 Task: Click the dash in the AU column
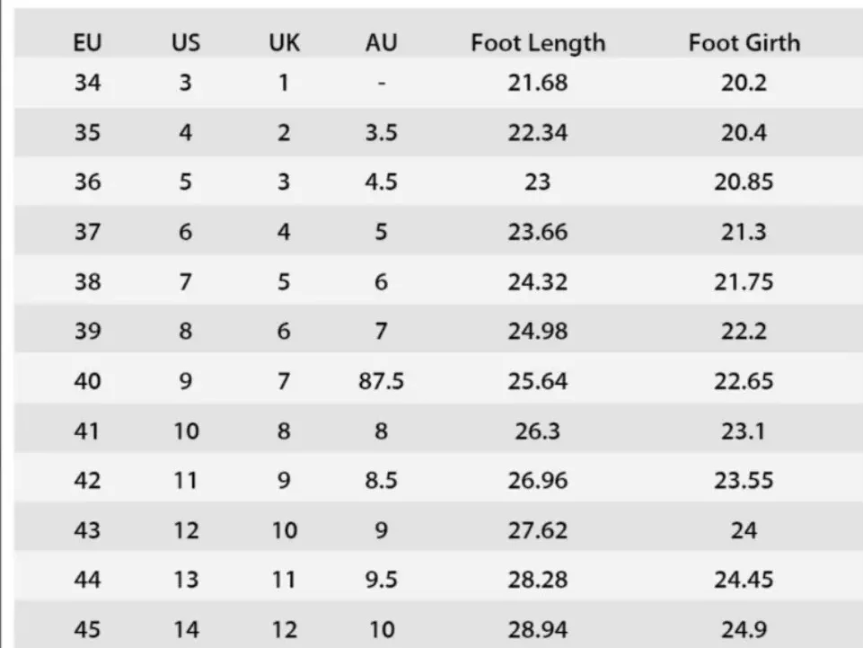(382, 84)
